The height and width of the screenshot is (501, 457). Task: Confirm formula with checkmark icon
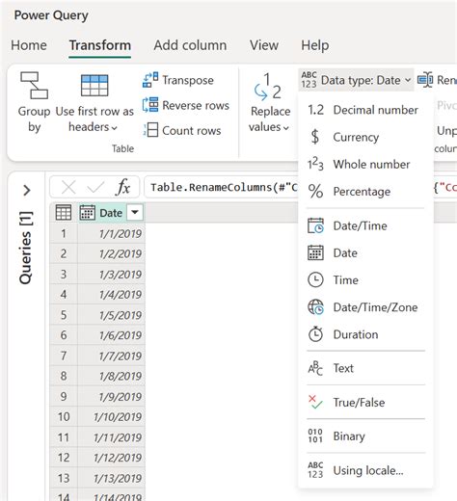(95, 187)
